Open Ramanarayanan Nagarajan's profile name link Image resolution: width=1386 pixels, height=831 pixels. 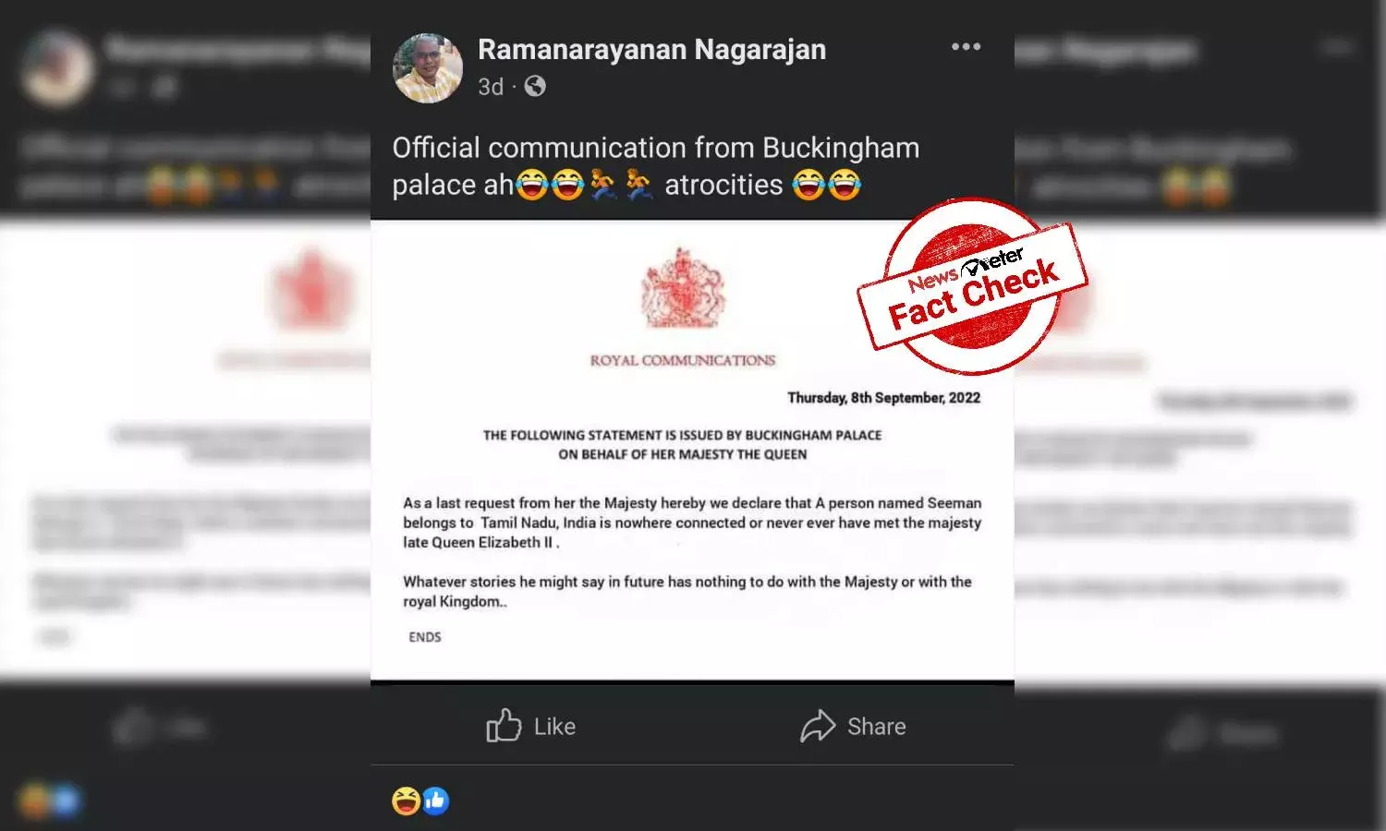coord(651,50)
